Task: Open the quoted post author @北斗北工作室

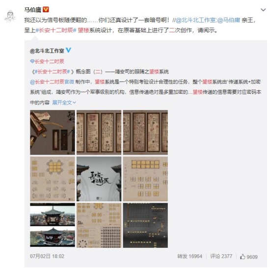Action: coord(47,51)
